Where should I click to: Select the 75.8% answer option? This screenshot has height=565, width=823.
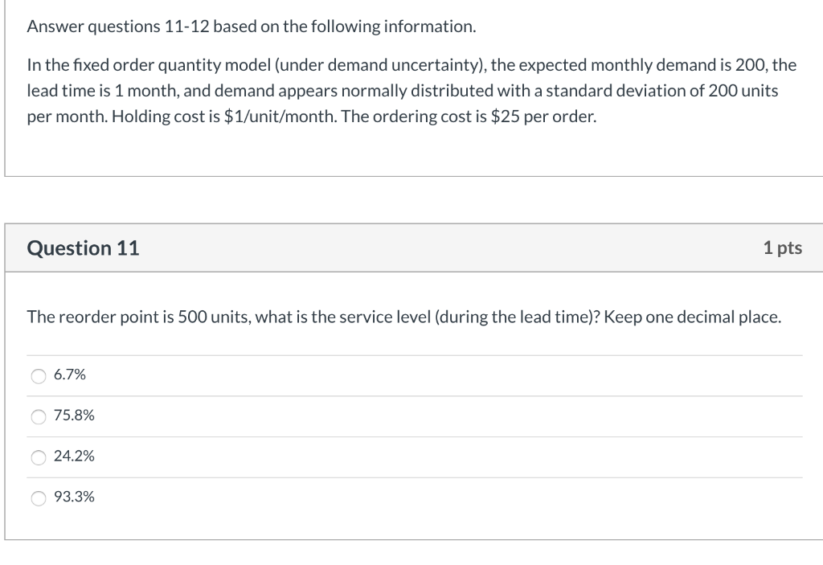pos(37,416)
